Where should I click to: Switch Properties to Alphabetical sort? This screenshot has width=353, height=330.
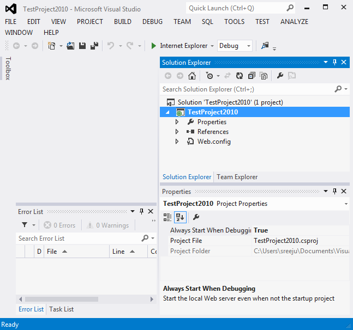(x=180, y=217)
